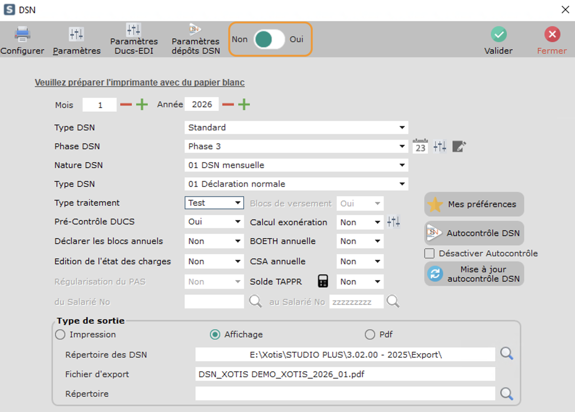Viewport: 575px width, 412px height.
Task: Click the Fichier d'export input field
Action: pyautogui.click(x=345, y=374)
